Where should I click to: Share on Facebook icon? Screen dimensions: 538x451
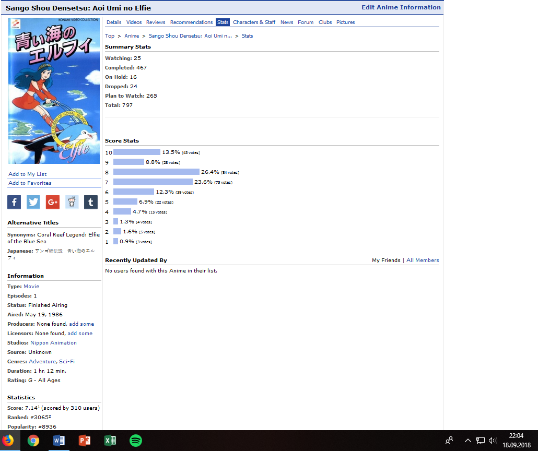[x=14, y=202]
